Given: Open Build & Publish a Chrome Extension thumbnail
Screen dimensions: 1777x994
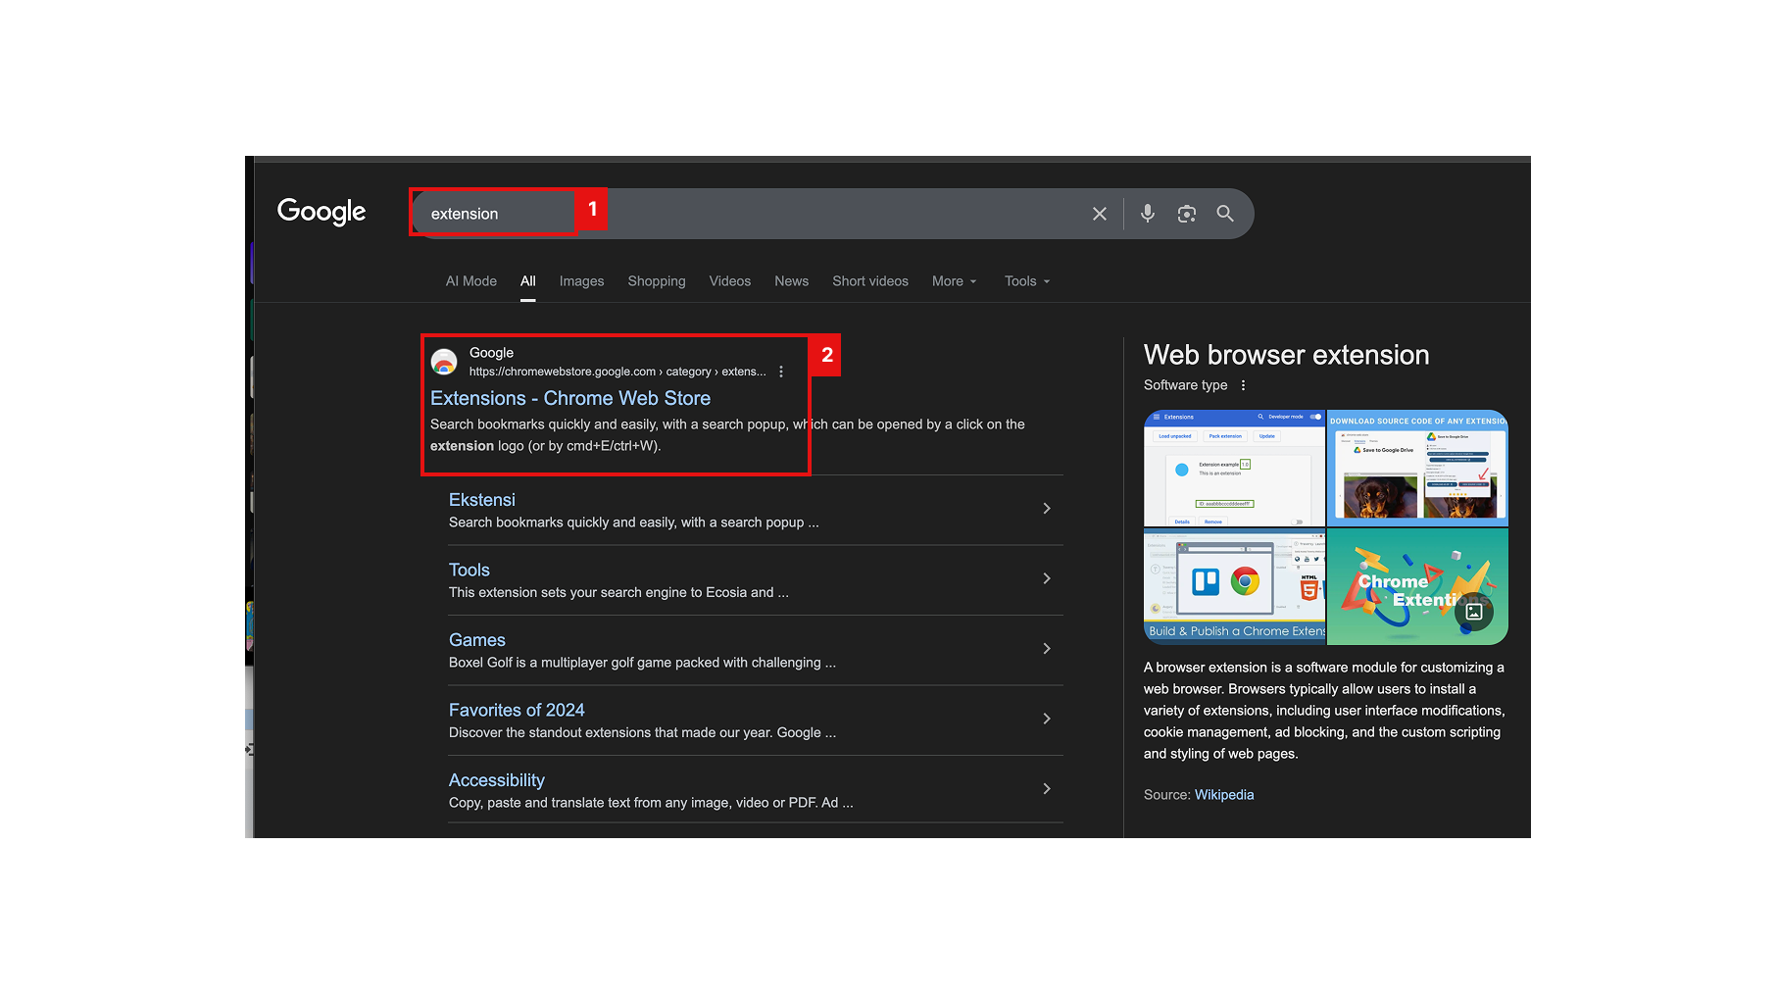Looking at the screenshot, I should (x=1234, y=586).
